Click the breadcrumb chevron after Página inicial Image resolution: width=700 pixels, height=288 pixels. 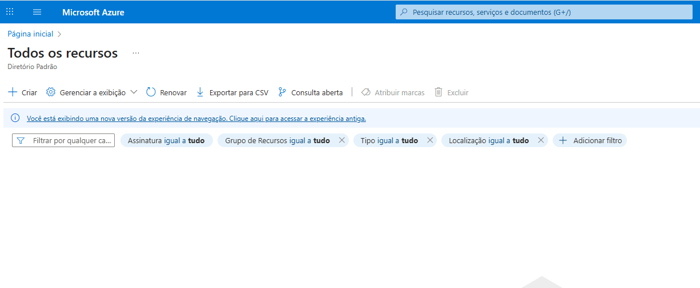tap(59, 34)
